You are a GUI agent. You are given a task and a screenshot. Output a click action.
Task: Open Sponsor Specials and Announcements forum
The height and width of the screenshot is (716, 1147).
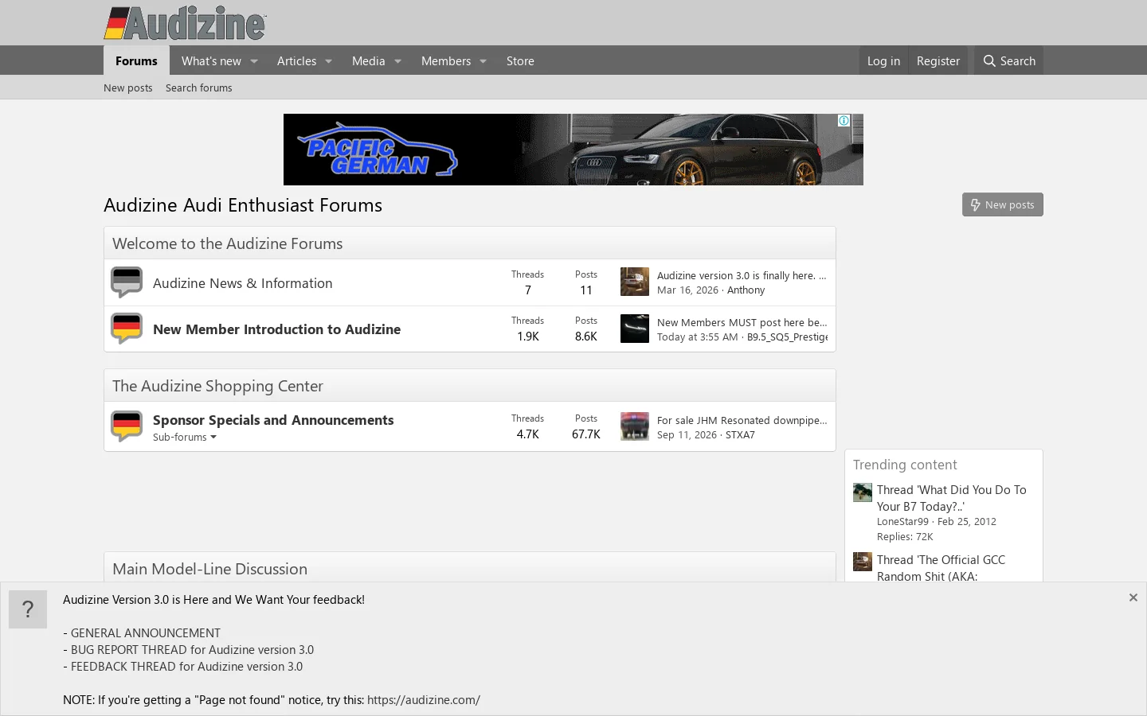(273, 420)
